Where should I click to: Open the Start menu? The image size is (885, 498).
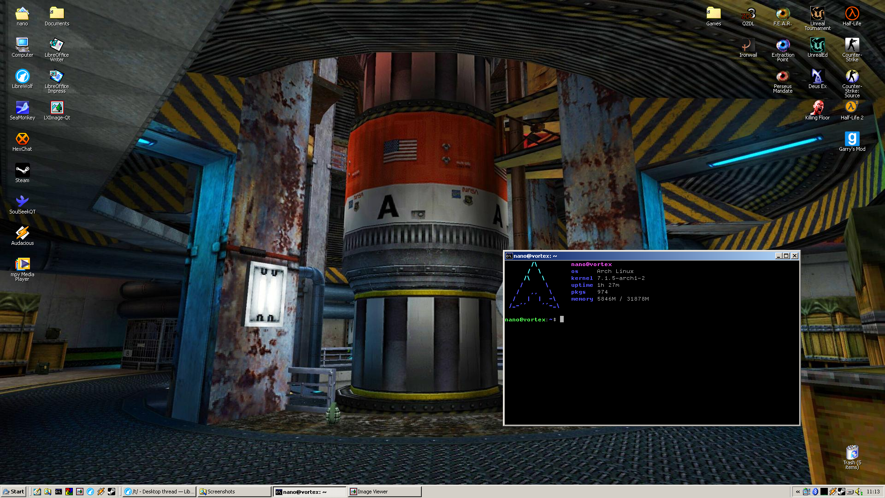tap(13, 492)
